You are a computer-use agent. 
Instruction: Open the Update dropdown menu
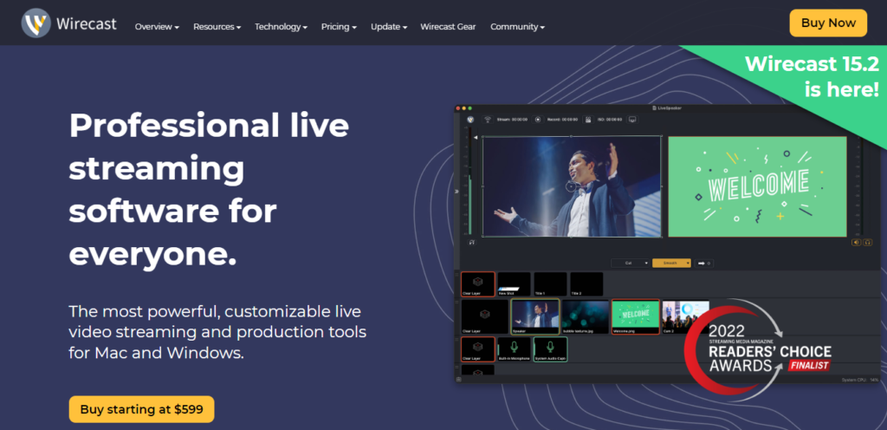click(x=389, y=27)
